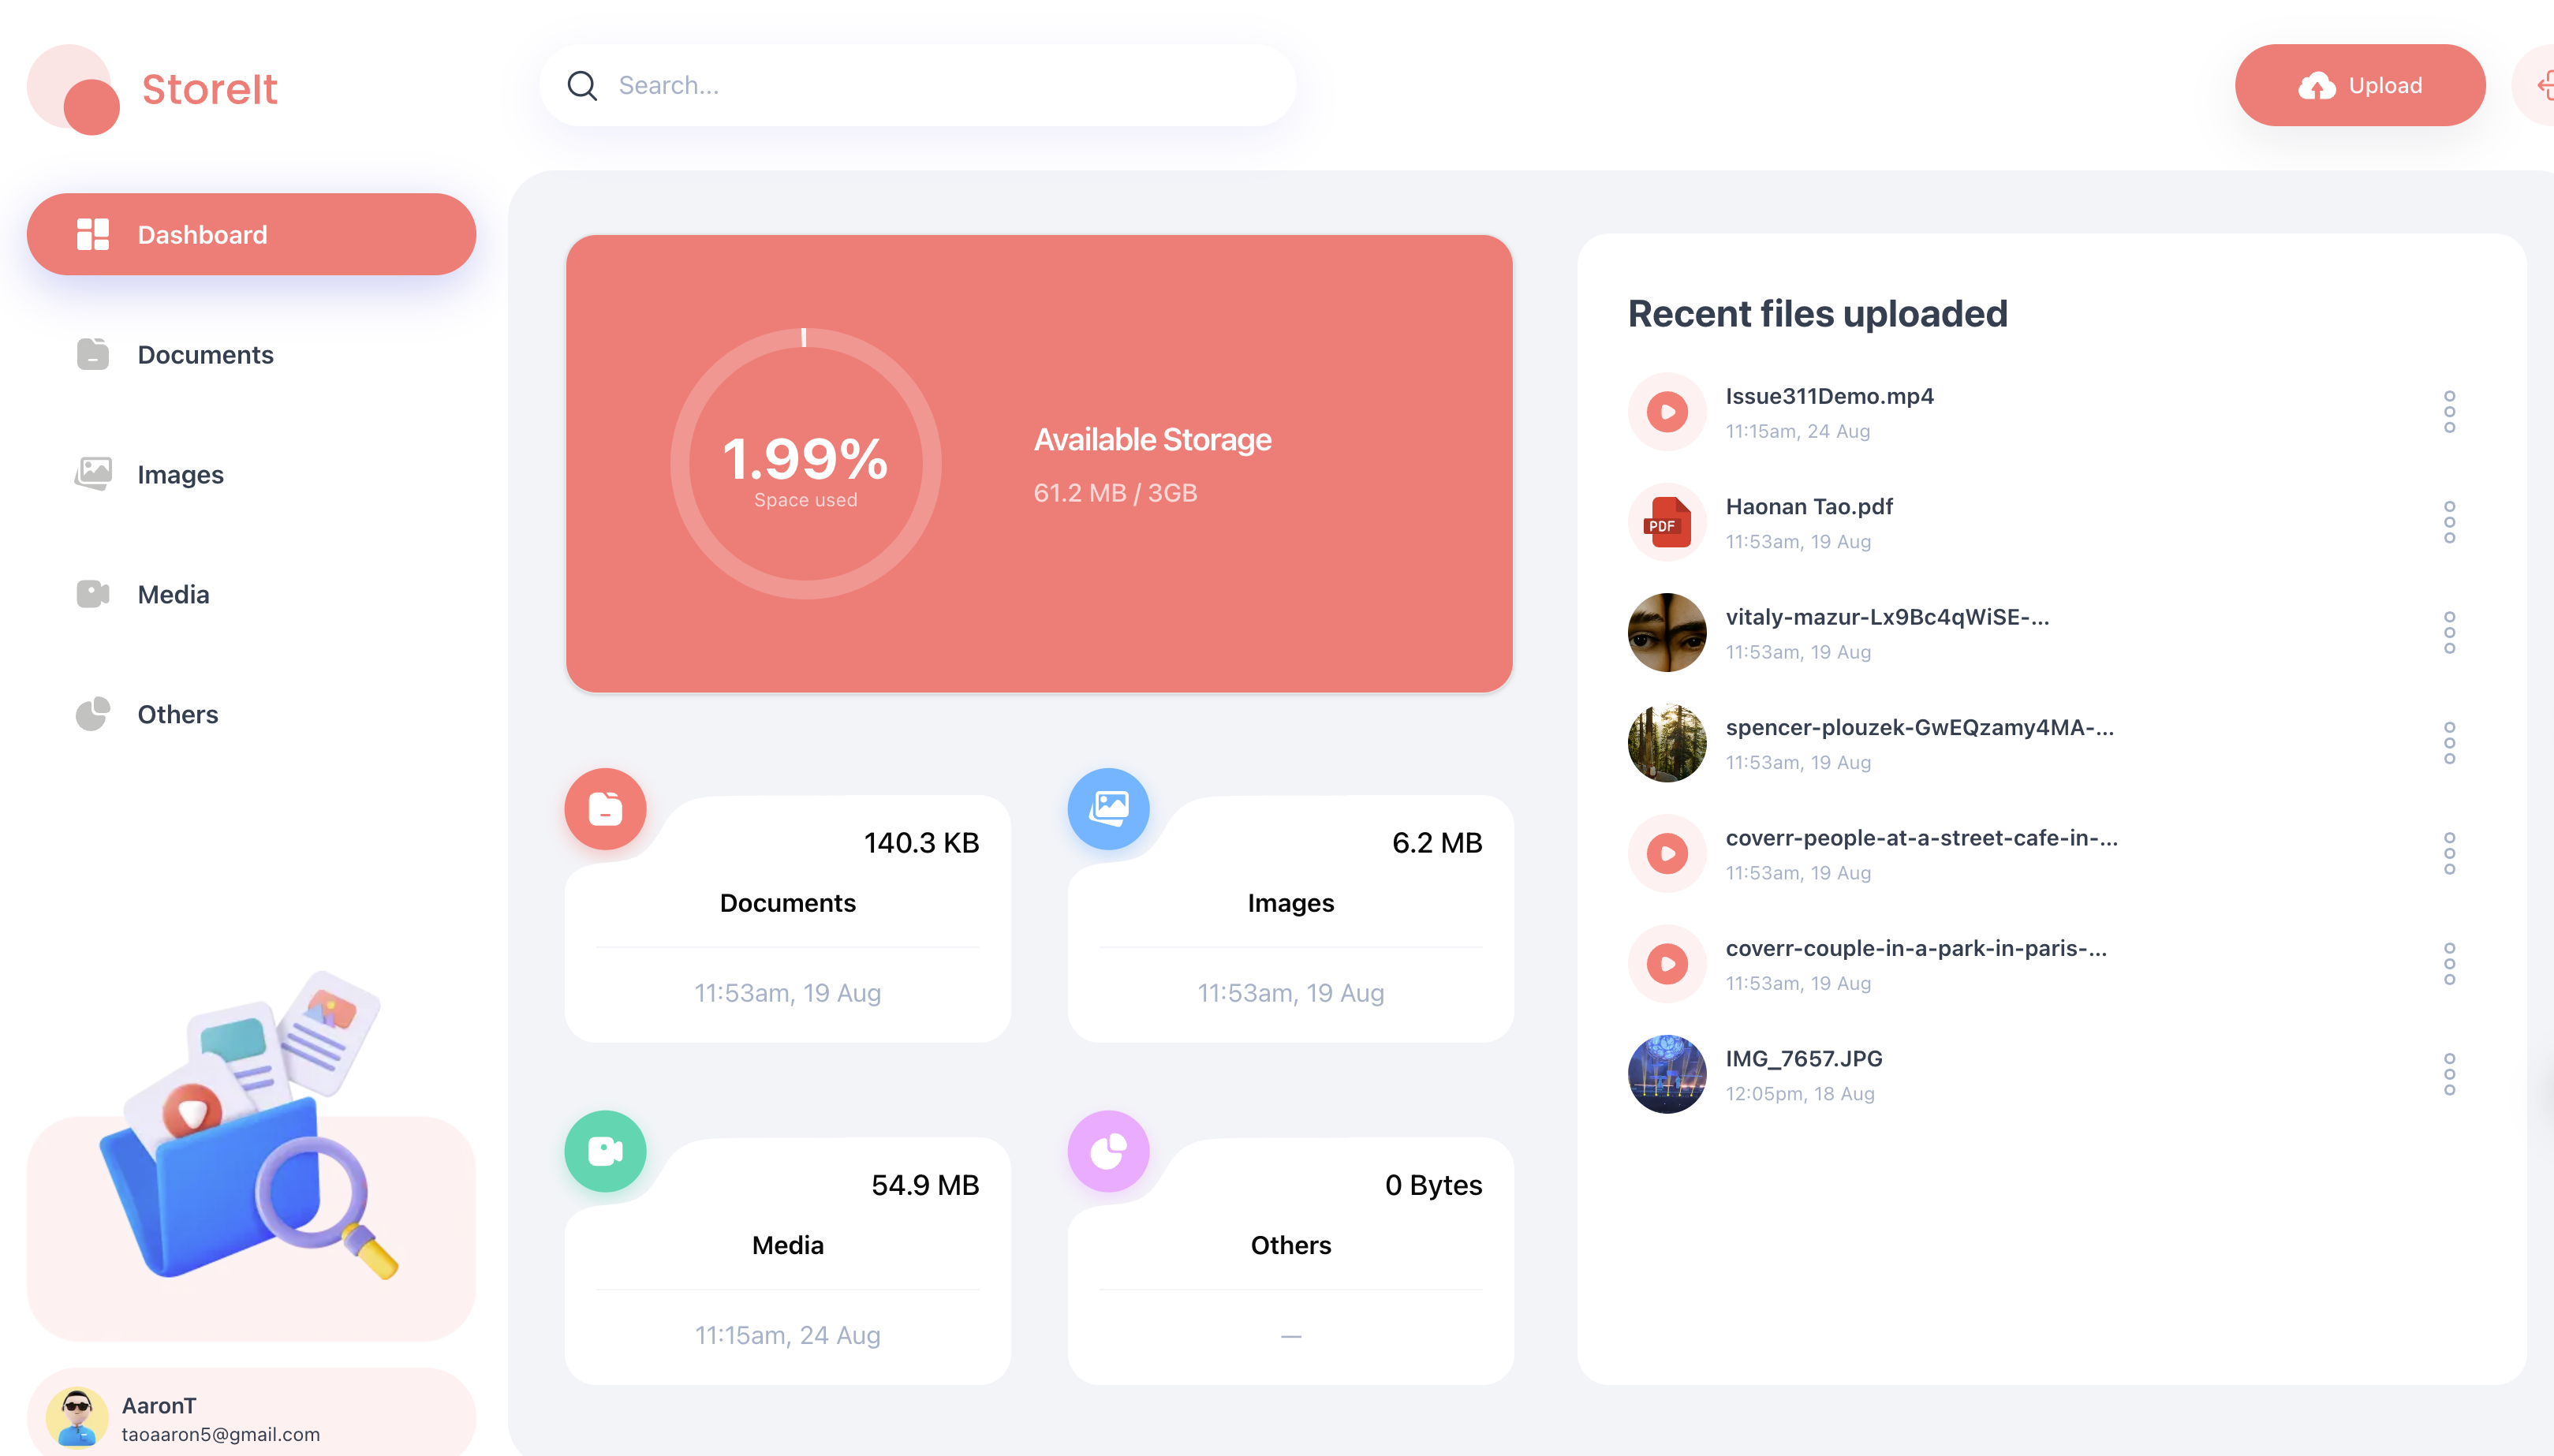Click the blue Images card icon

[x=1108, y=808]
